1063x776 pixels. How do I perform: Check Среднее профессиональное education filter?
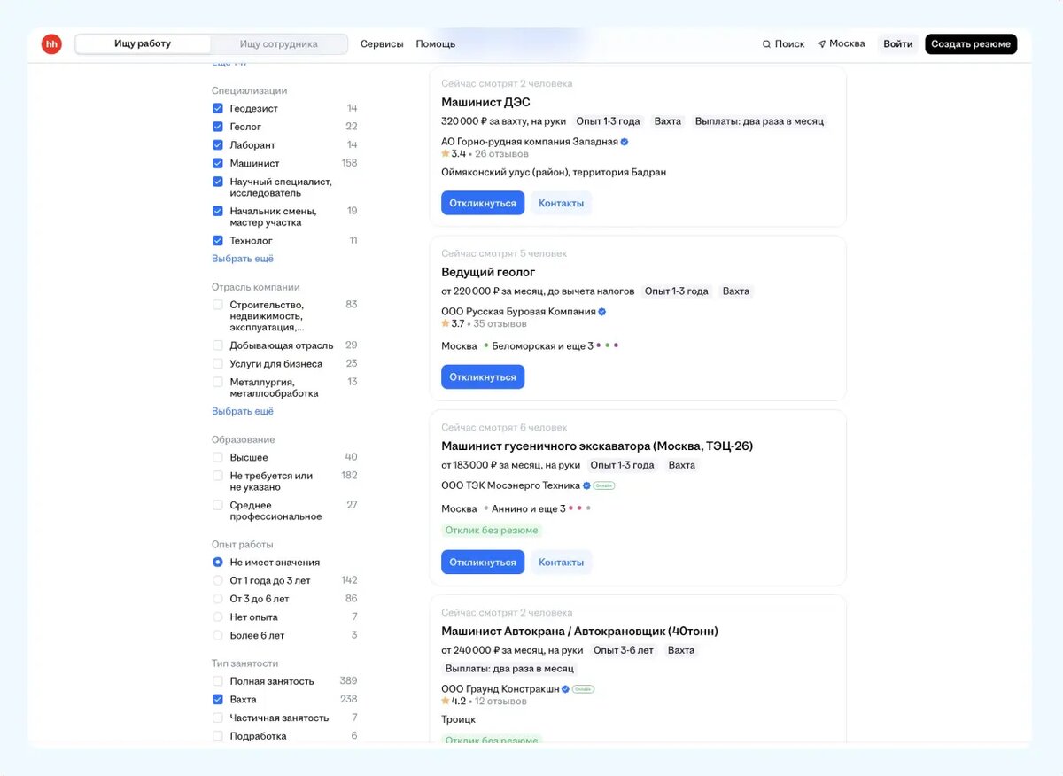click(x=218, y=505)
